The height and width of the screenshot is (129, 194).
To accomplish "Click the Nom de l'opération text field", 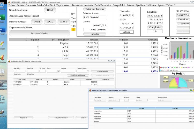I will click(x=40, y=16).
